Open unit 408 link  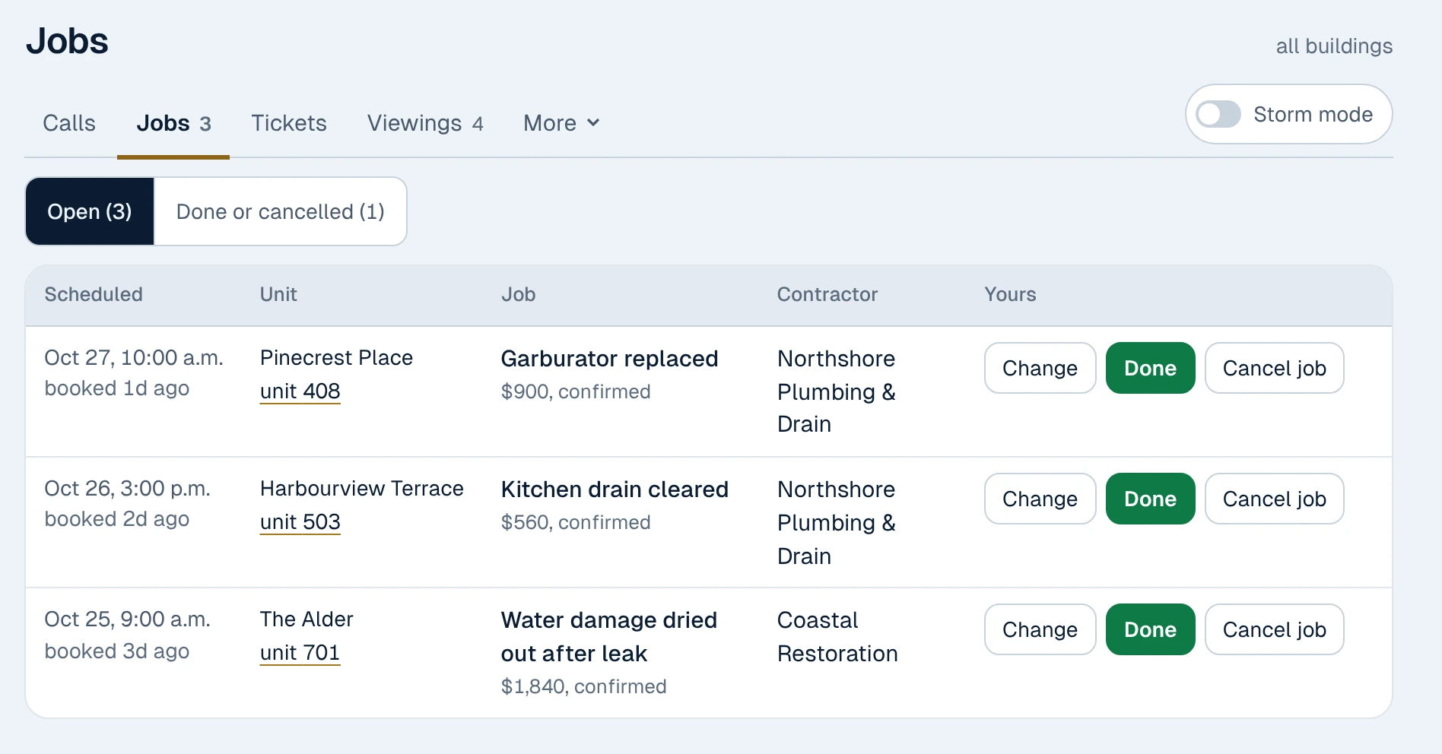pyautogui.click(x=300, y=391)
